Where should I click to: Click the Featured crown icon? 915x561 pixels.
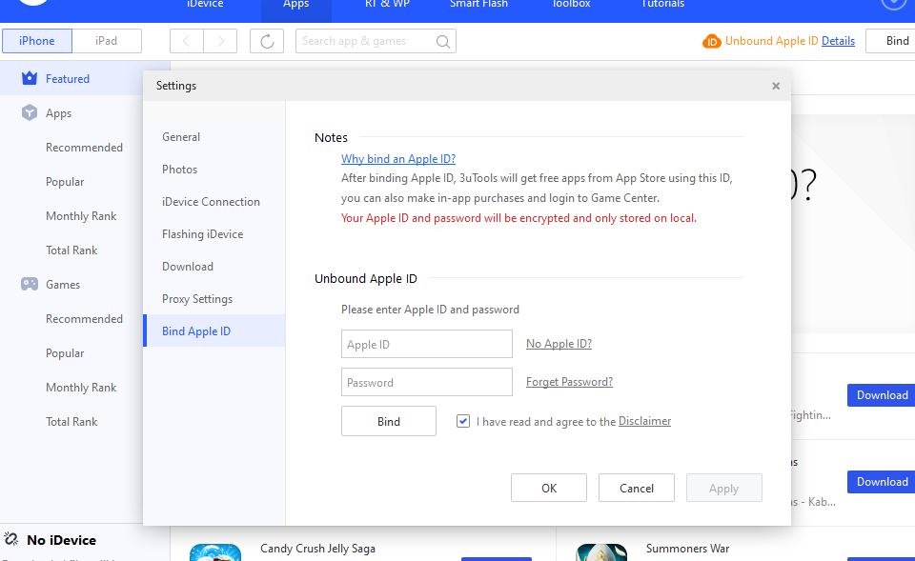[30, 78]
